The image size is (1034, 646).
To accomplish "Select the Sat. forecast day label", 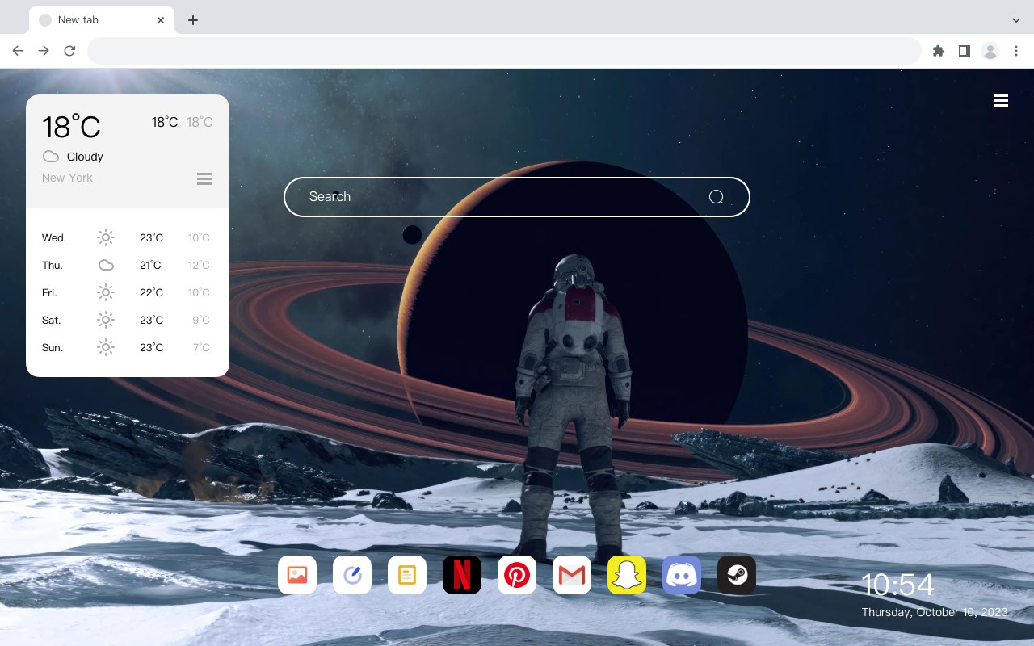I will [52, 320].
